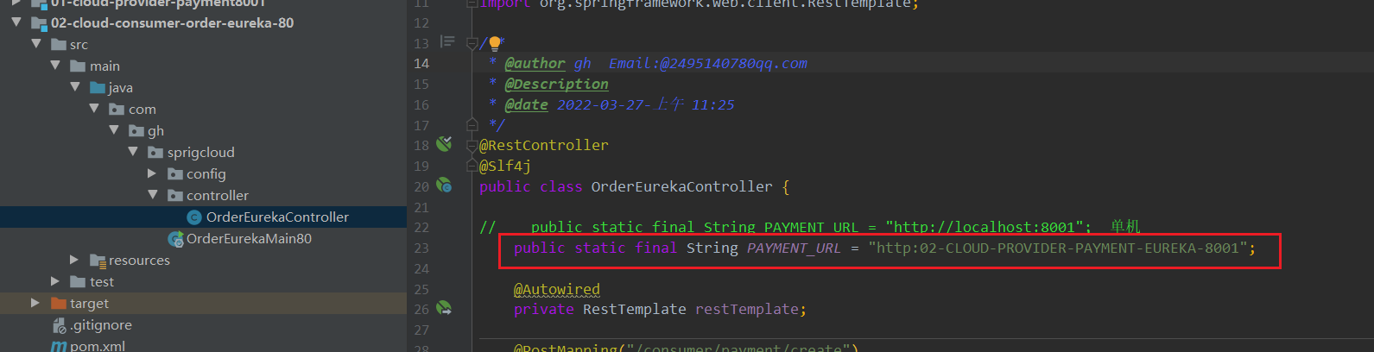Image resolution: width=1374 pixels, height=352 pixels.
Task: Click the PAYMENT_URL constant on line 23
Action: click(x=794, y=248)
